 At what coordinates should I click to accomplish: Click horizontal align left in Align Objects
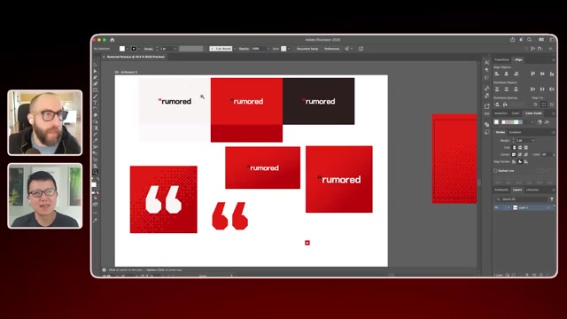(497, 74)
